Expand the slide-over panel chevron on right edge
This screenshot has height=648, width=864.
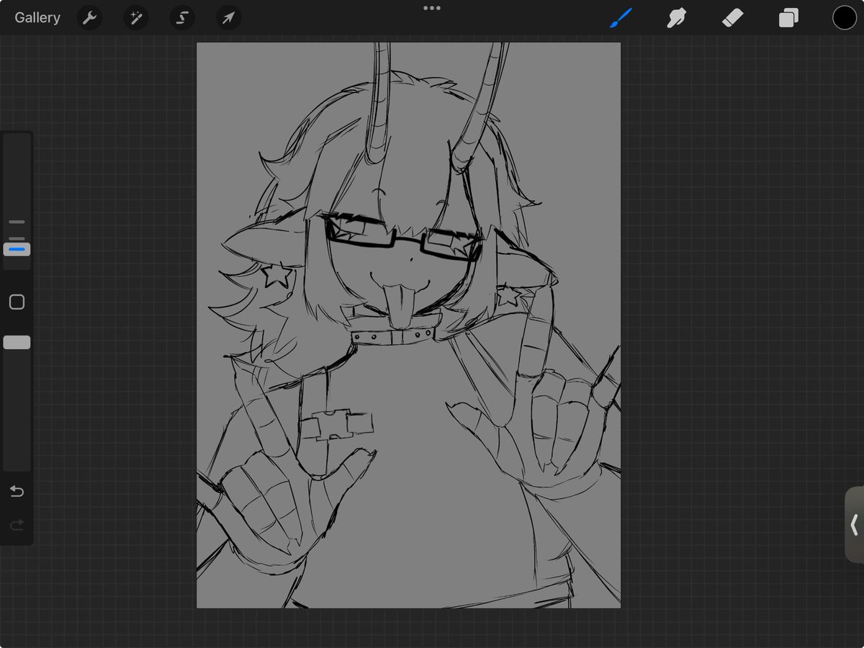click(x=854, y=525)
